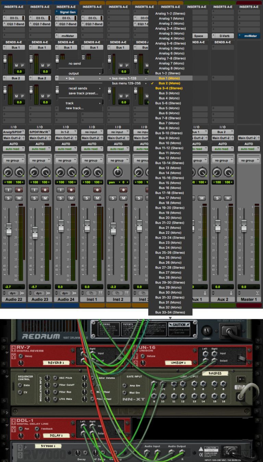Viewport: 263px width, 462px height.
Task: Solo the Inst 2 track
Action: [x=113, y=198]
